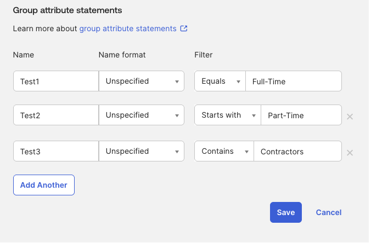This screenshot has height=243, width=371.
Task: Delete the Test3 row using X icon
Action: (x=350, y=152)
